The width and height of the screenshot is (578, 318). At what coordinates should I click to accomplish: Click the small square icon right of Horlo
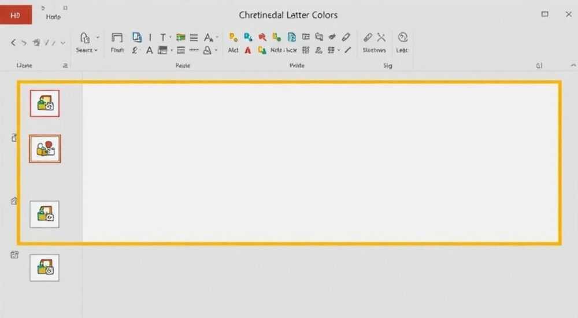pos(65,8)
